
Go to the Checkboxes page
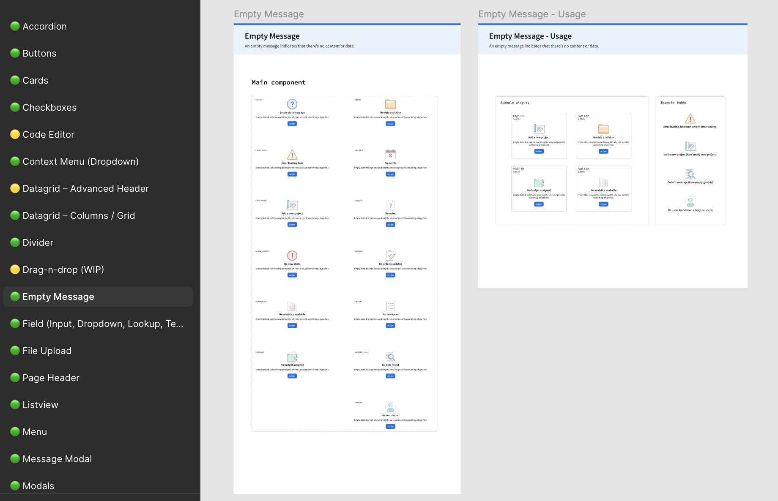[x=98, y=107]
